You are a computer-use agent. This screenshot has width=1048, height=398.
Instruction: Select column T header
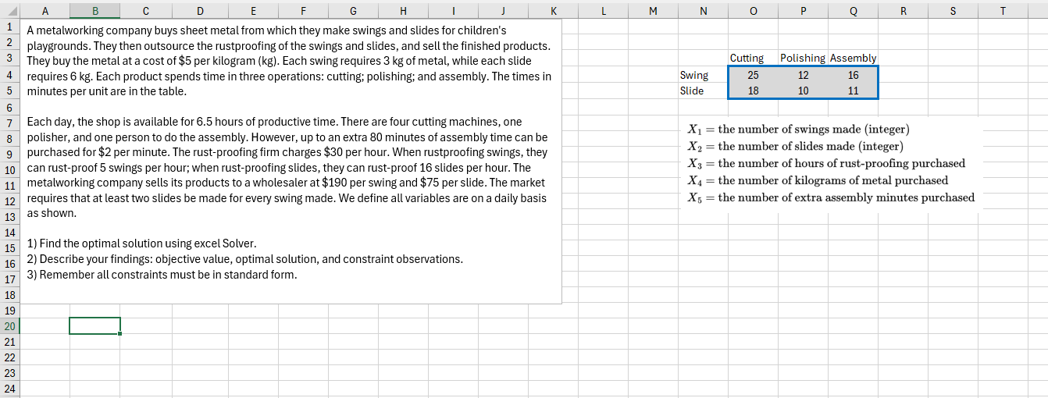[1003, 10]
